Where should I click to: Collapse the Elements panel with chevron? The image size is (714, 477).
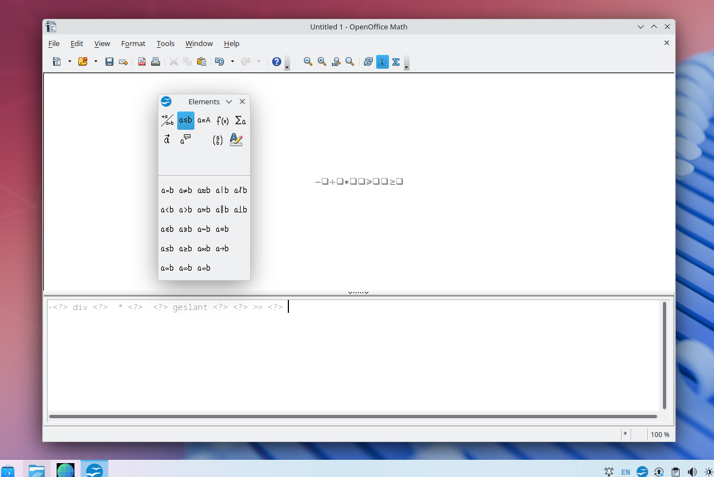pos(229,102)
